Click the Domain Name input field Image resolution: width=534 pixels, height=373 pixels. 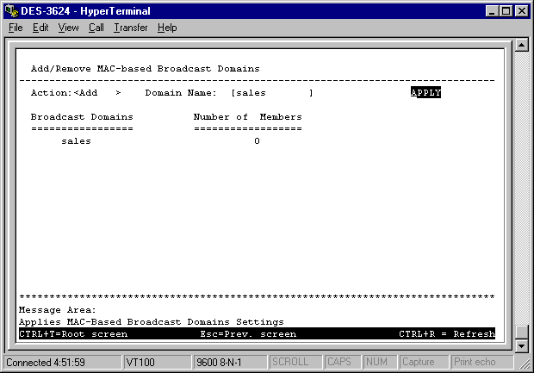click(x=271, y=92)
